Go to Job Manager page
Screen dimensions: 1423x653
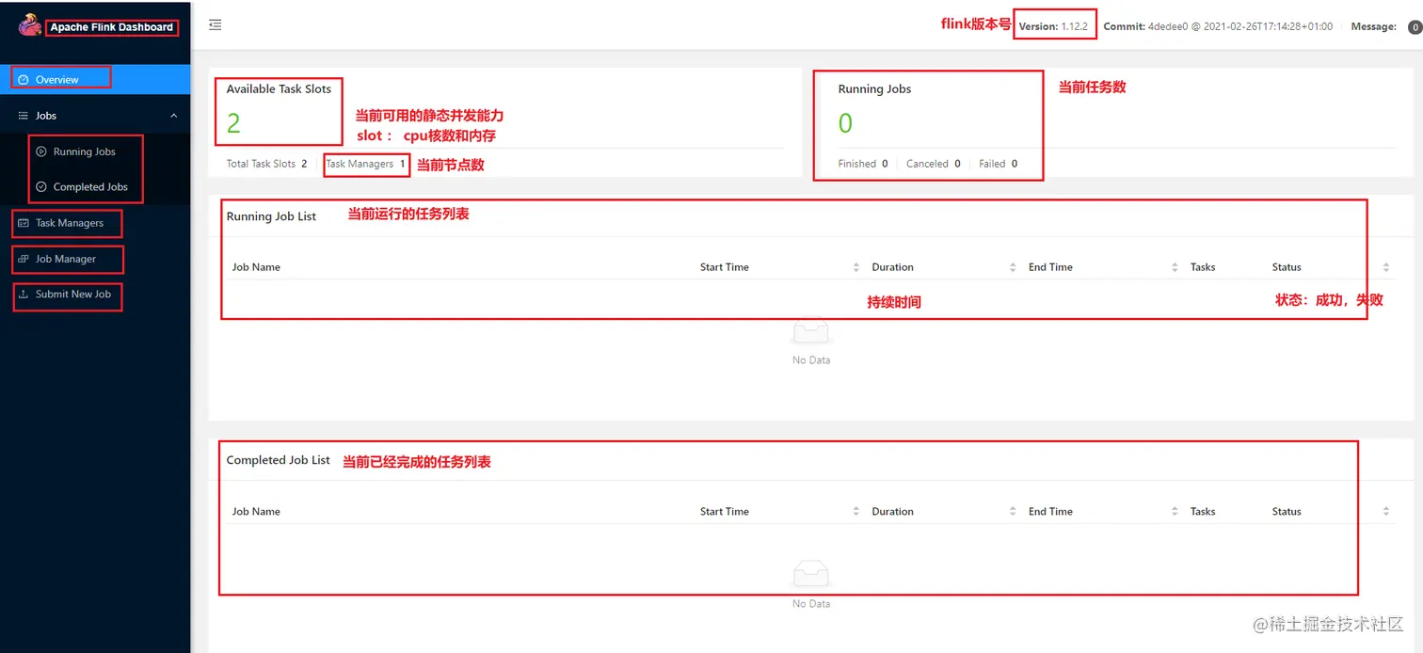66,259
